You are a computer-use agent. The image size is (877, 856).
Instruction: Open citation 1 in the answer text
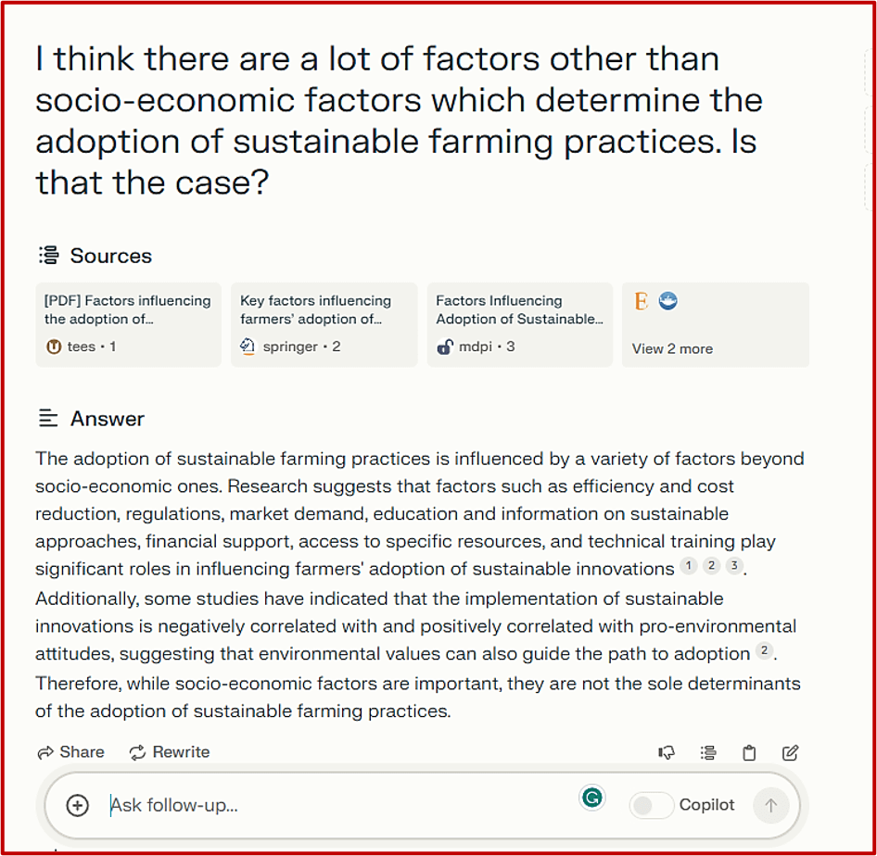(x=688, y=565)
